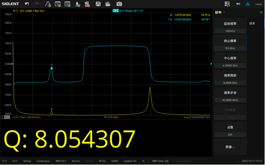The width and height of the screenshot is (265, 165).
Task: Capture screenshot with camera icon
Action: (x=119, y=4)
